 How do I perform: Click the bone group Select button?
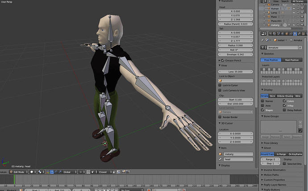(x=287, y=137)
